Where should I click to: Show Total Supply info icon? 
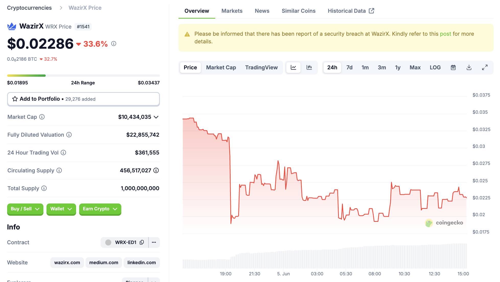[x=44, y=188]
